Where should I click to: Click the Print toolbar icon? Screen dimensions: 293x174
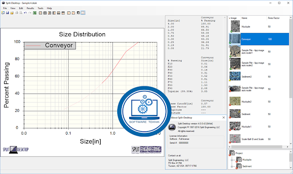point(16,13)
